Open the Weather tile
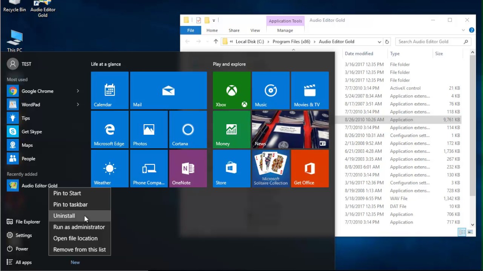 (x=110, y=169)
